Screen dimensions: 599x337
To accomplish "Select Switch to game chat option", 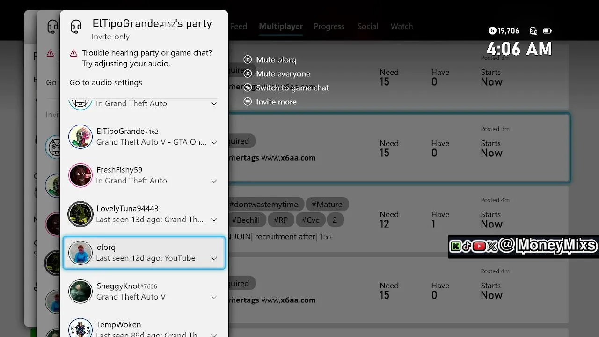I will 292,88.
